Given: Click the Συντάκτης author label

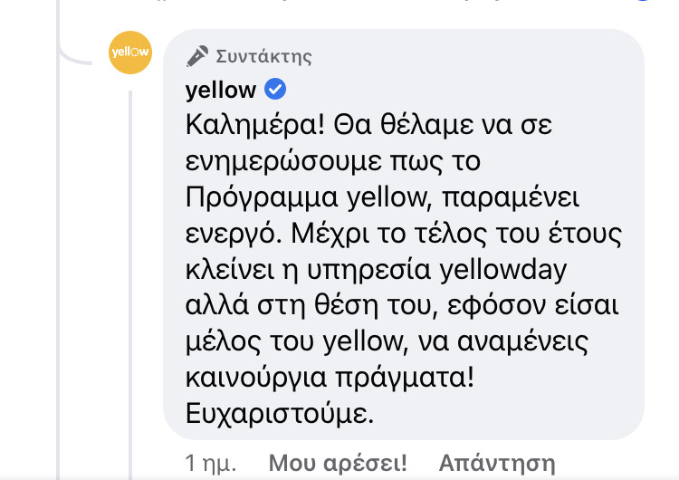Looking at the screenshot, I should coord(263,57).
